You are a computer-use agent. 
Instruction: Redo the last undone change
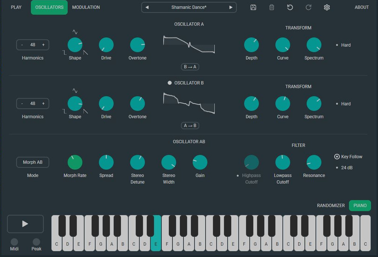[x=309, y=7]
